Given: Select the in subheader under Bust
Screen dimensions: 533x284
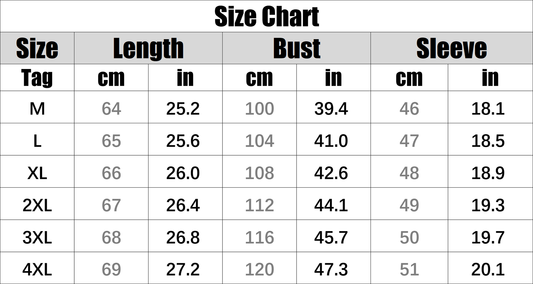Looking at the screenshot, I should (x=333, y=78).
